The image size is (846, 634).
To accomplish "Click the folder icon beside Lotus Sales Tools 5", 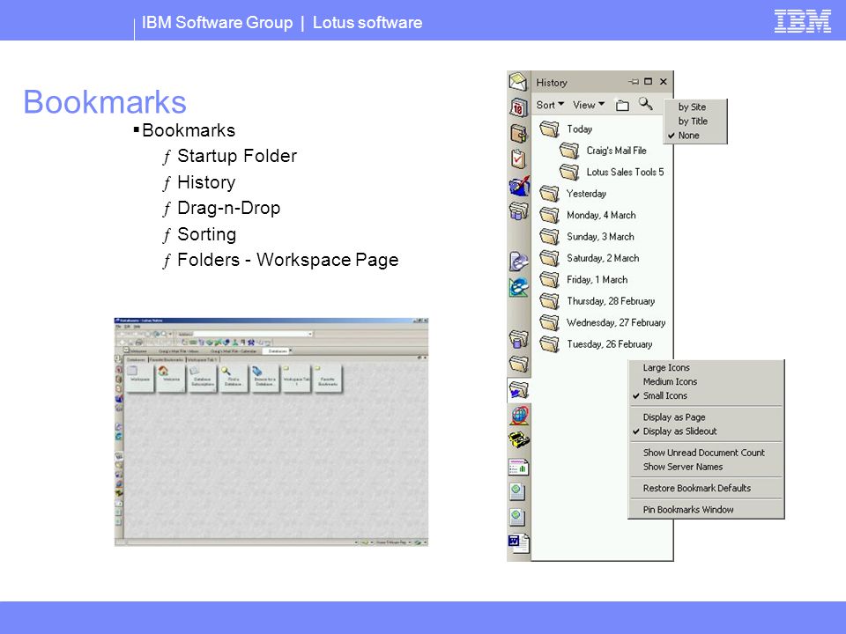I will tap(569, 172).
